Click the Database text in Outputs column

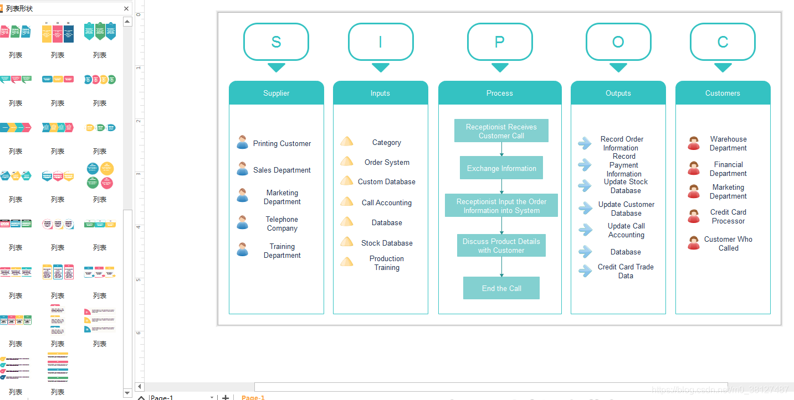(x=626, y=252)
